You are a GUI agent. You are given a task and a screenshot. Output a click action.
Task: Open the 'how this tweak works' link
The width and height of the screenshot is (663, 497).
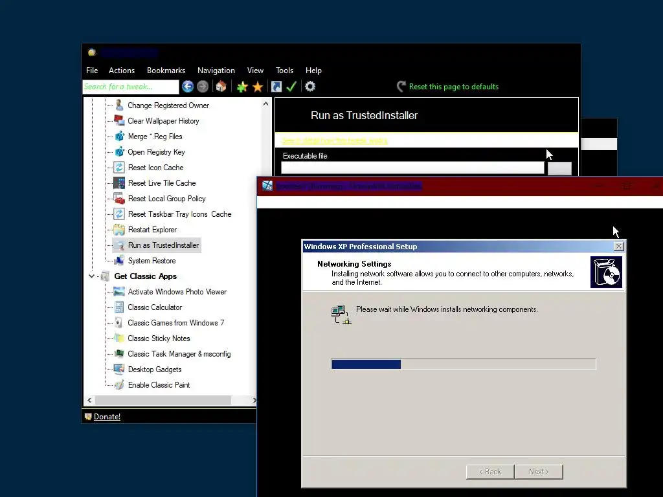[x=335, y=140]
